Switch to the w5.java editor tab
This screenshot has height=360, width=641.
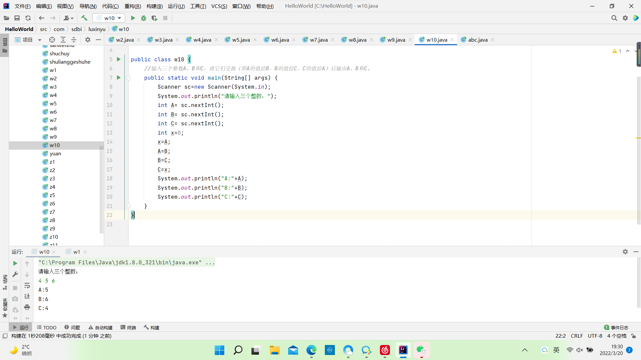(241, 40)
